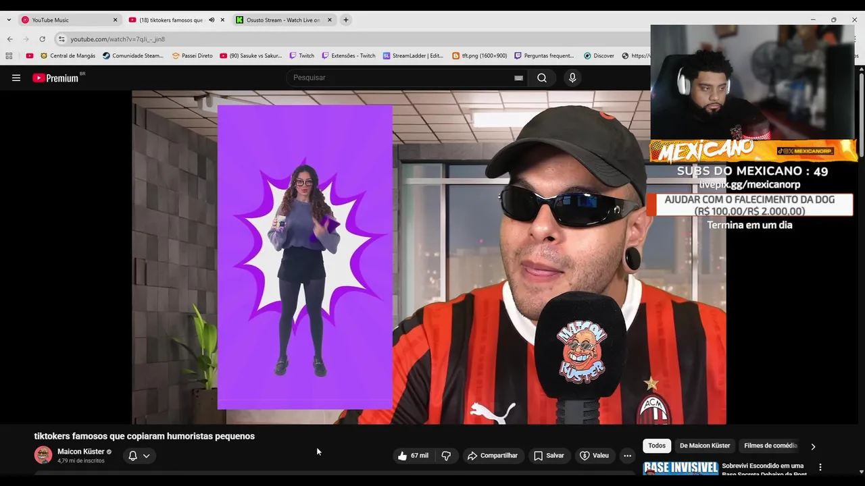Like the video with thumbs up (67 mil)
Viewport: 865px width, 486px height.
click(x=413, y=456)
